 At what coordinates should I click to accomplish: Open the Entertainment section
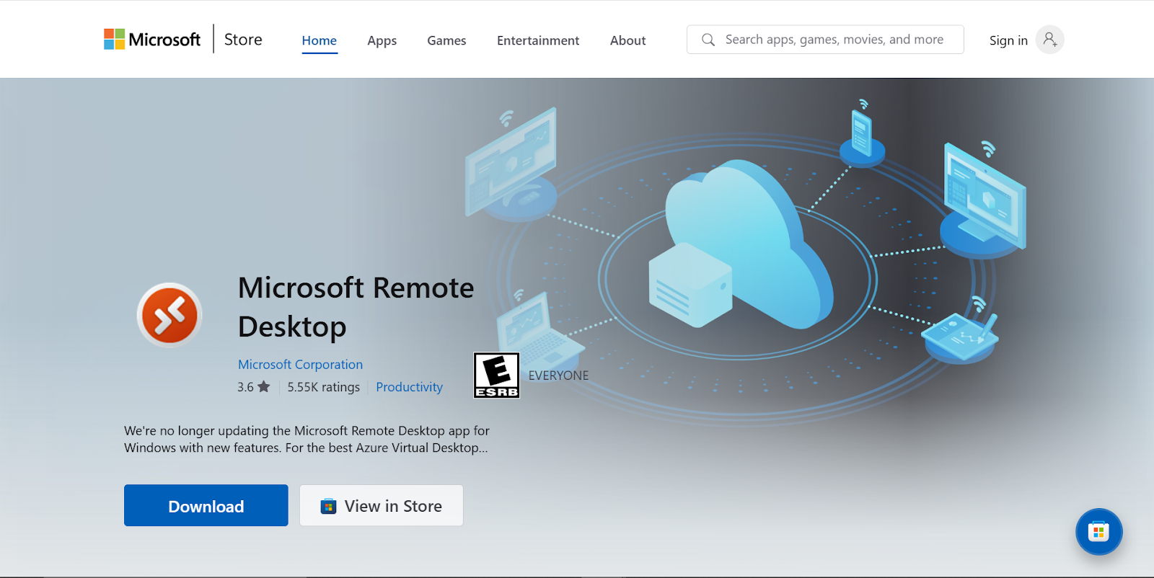tap(538, 40)
